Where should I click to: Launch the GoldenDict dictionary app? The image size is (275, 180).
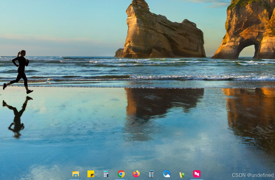pyautogui.click(x=151, y=174)
